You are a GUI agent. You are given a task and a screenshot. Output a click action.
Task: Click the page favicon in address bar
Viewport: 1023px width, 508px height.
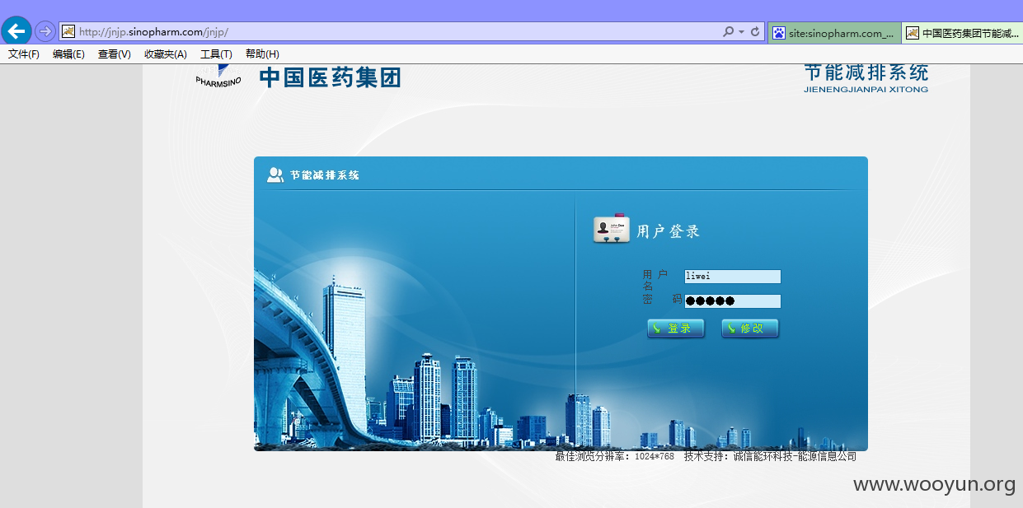[x=68, y=31]
